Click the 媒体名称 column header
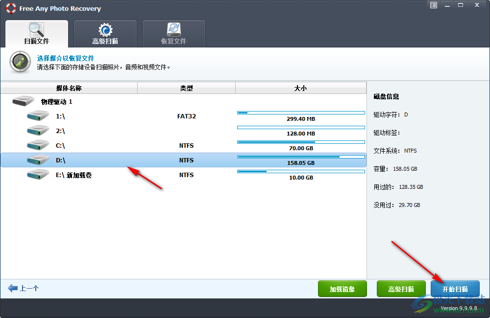 [69, 88]
